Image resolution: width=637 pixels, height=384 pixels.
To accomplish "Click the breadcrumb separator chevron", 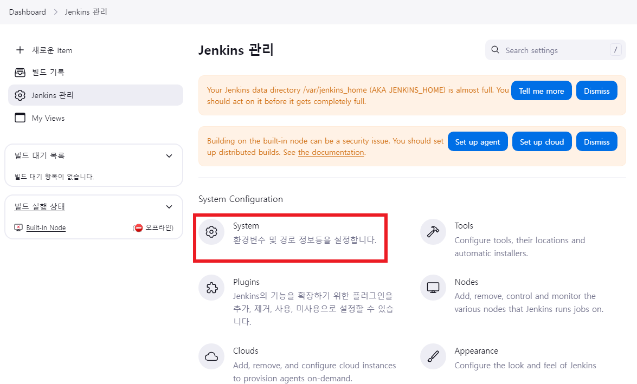I will [x=56, y=12].
